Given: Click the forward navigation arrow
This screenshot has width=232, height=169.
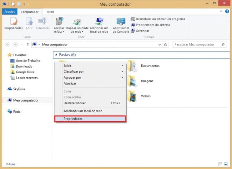Looking at the screenshot, I should click(x=15, y=44).
